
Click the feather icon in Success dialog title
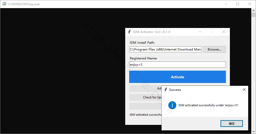coord(166,90)
